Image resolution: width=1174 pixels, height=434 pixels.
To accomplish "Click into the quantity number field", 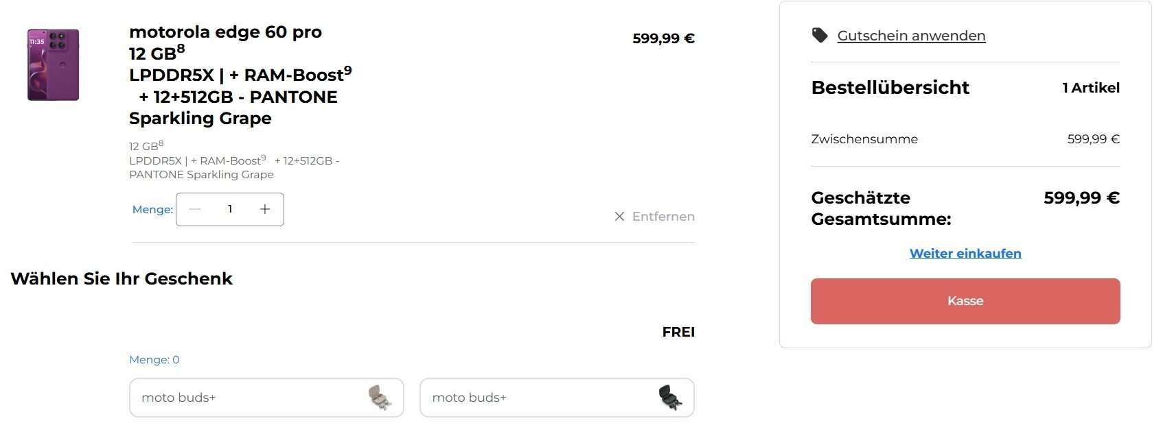I will click(x=230, y=209).
